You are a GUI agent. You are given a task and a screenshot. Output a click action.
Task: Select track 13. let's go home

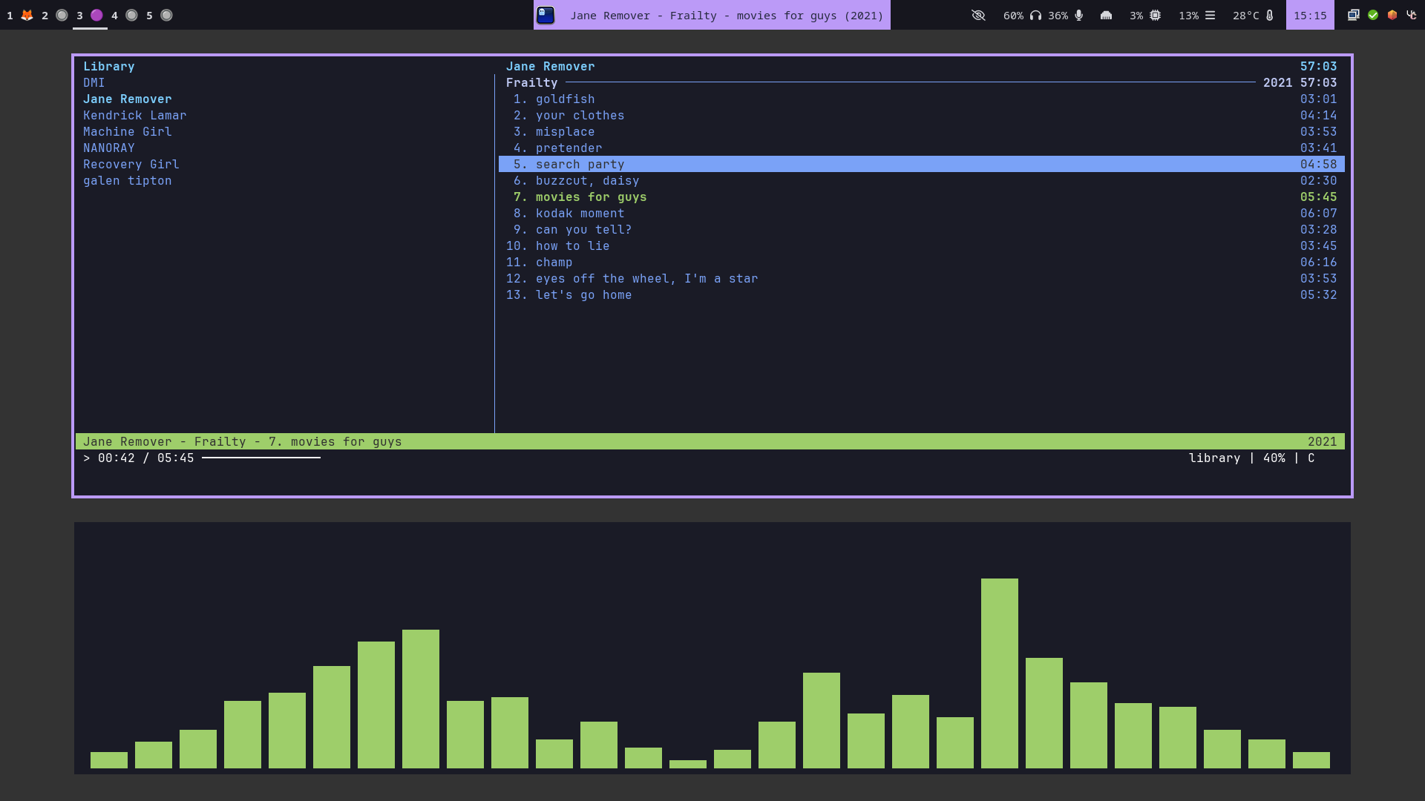click(x=921, y=294)
